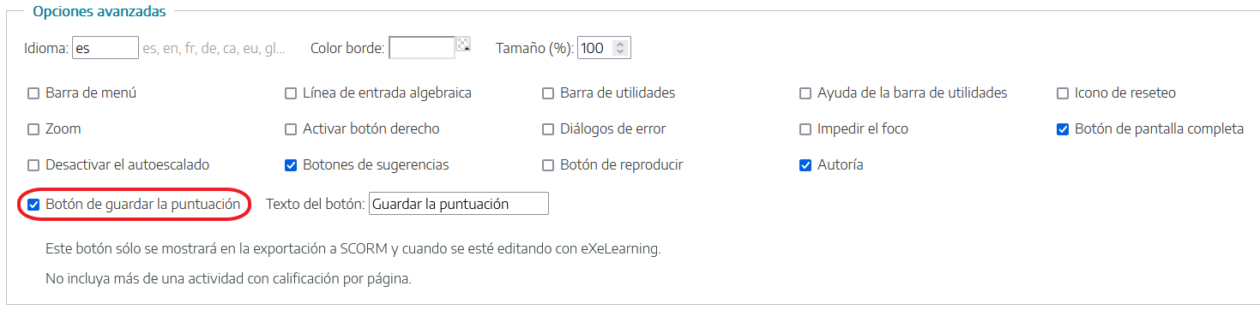The height and width of the screenshot is (316, 1260).
Task: Check Activar botón derecho
Action: point(291,129)
